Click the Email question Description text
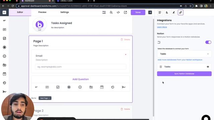The height and width of the screenshot is (120, 214). point(41,60)
